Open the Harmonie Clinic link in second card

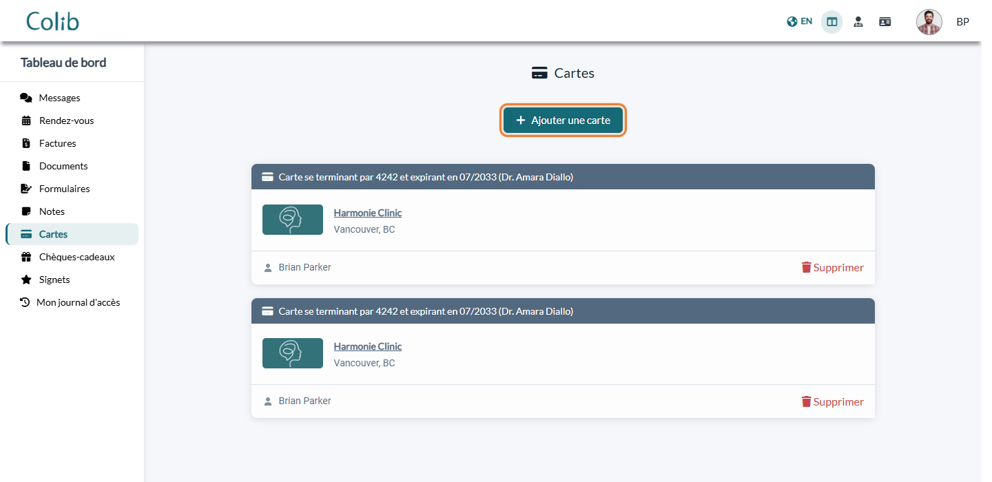[368, 346]
